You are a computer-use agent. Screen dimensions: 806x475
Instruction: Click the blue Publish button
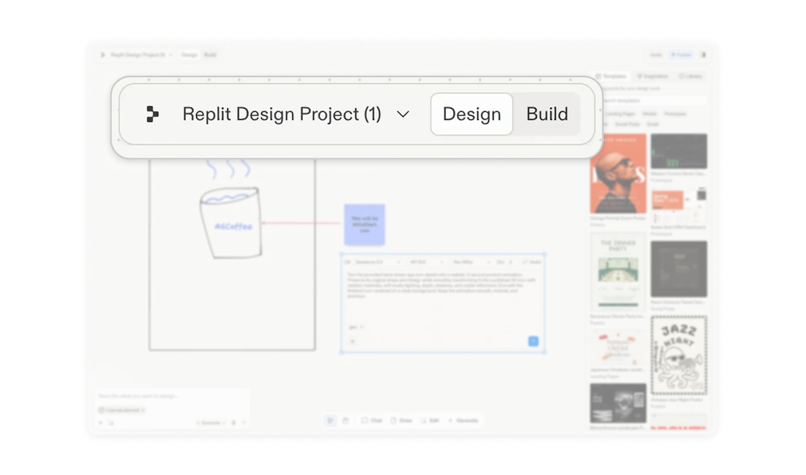point(681,55)
